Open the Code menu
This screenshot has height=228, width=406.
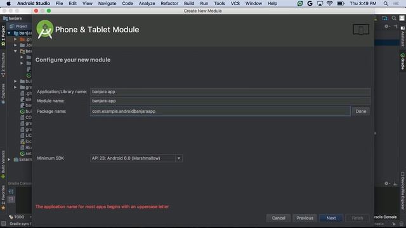(128, 3)
